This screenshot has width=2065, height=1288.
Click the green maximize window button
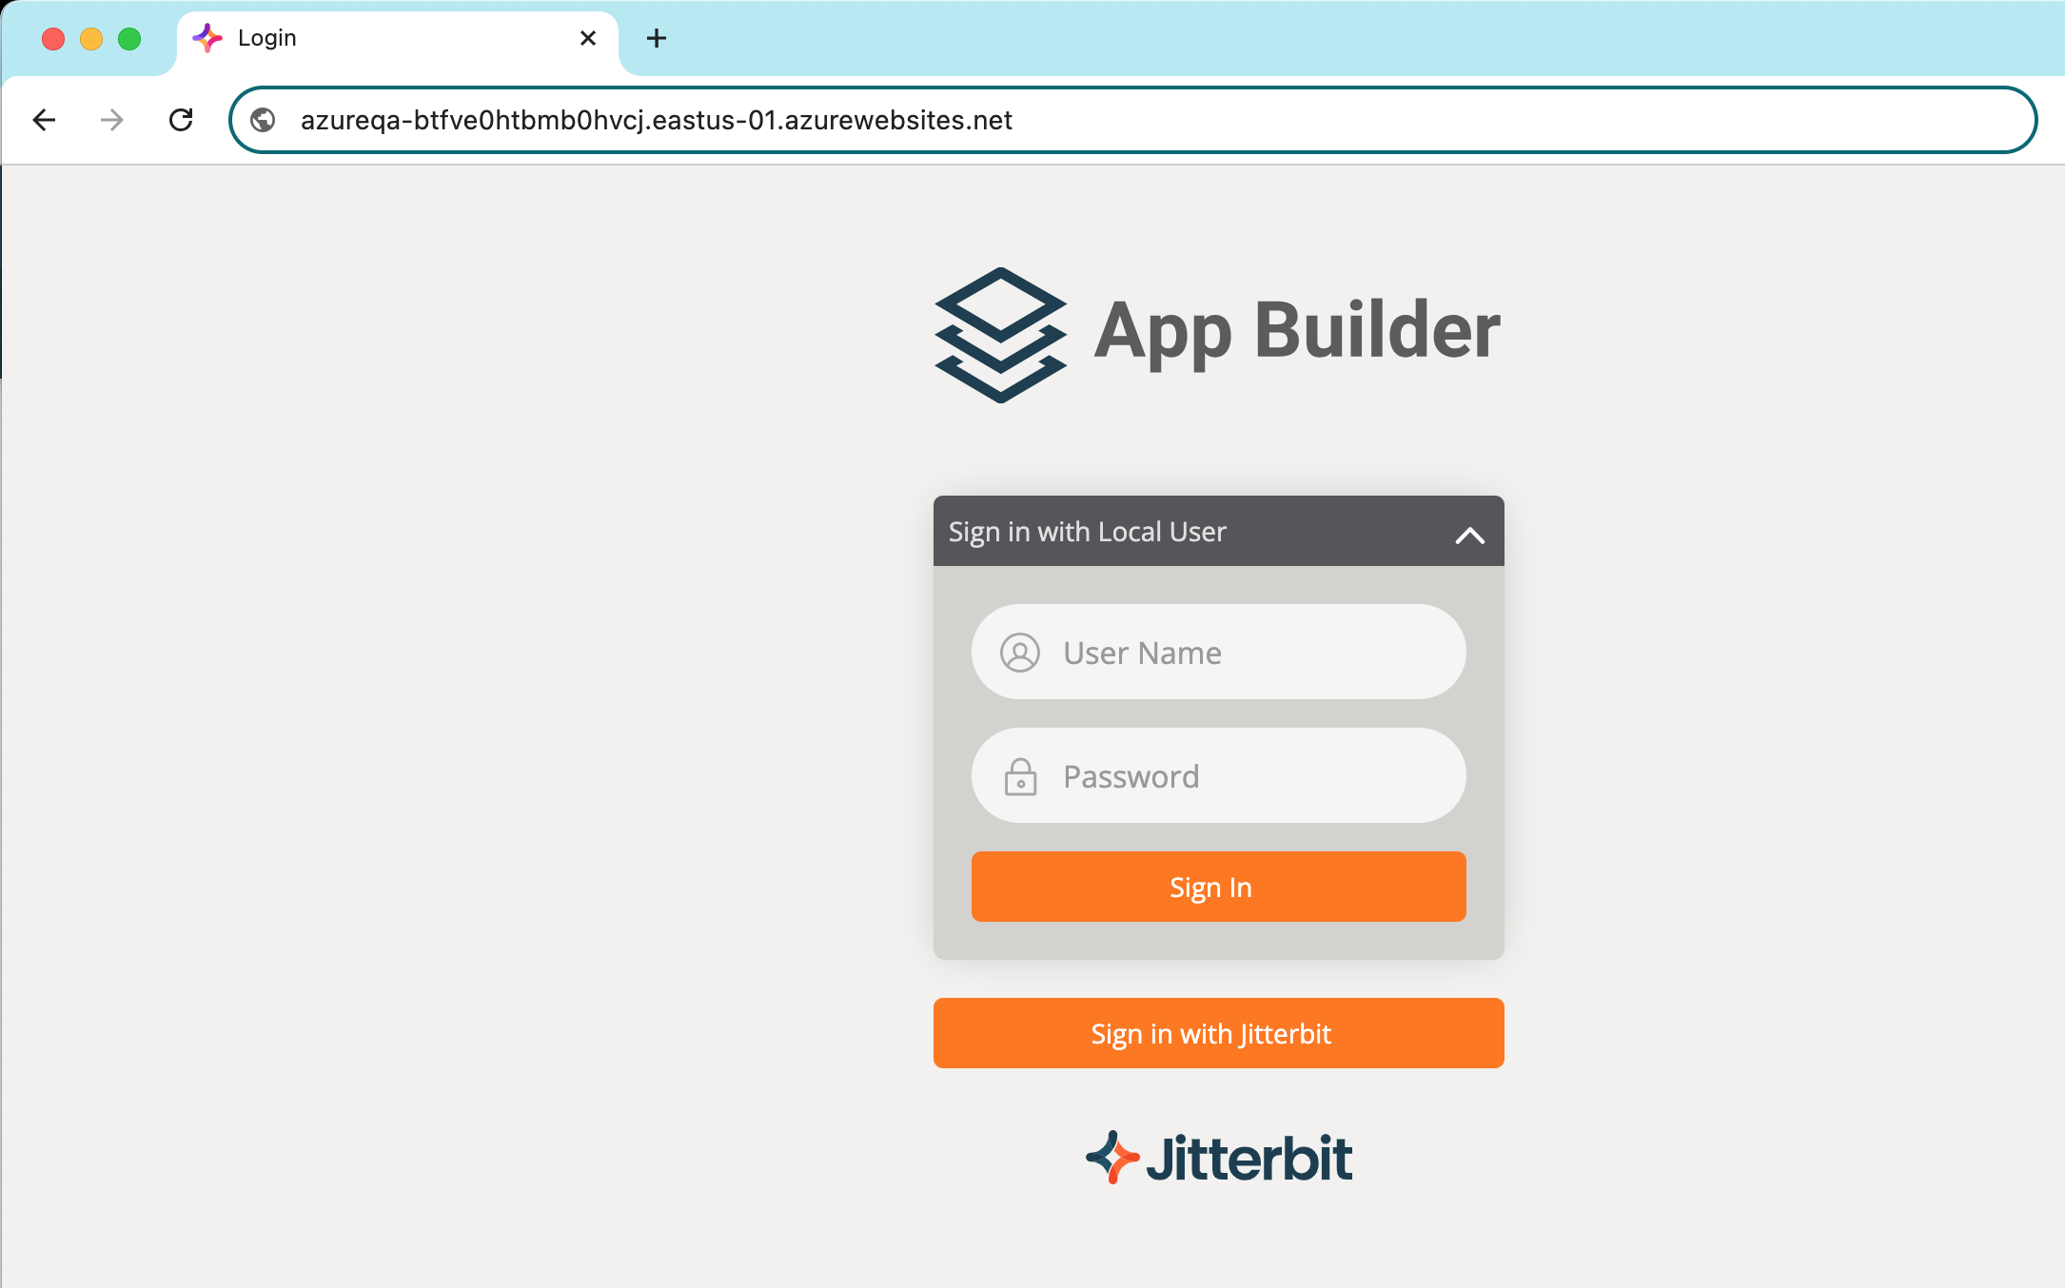coord(129,38)
